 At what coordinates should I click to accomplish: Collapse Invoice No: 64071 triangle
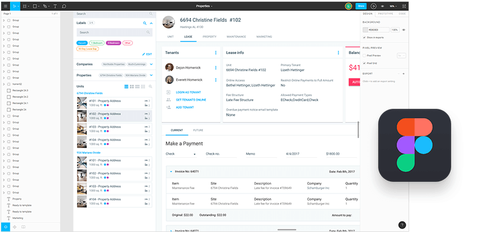coord(171,172)
